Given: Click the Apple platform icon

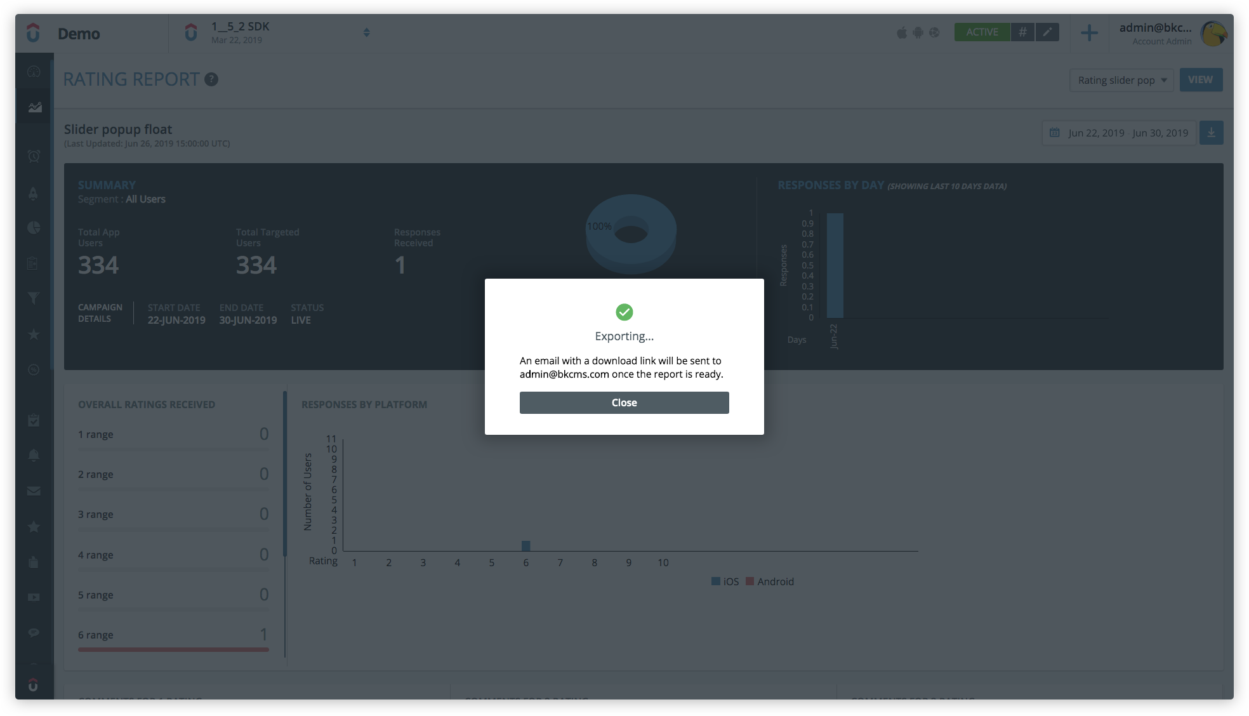Looking at the screenshot, I should pyautogui.click(x=902, y=32).
